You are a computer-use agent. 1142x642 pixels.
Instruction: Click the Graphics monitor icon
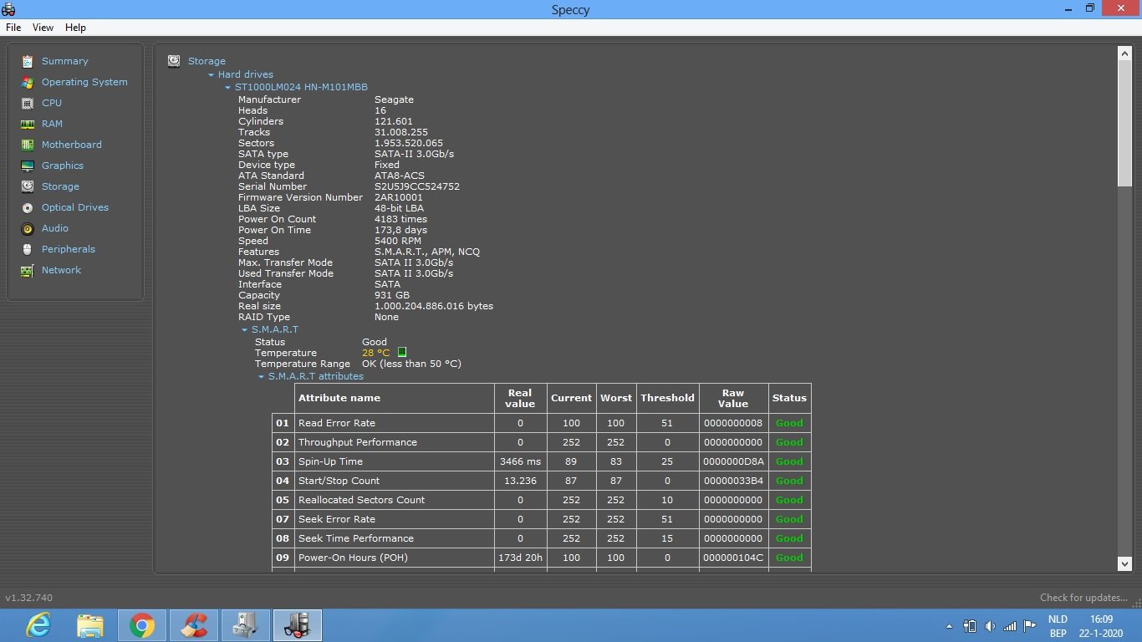(x=28, y=166)
